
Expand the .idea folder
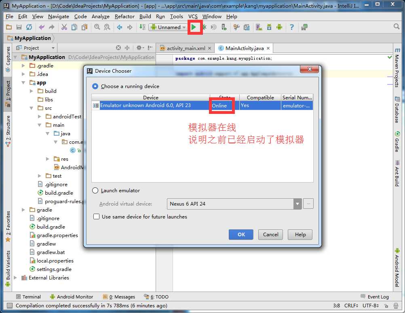pos(23,74)
